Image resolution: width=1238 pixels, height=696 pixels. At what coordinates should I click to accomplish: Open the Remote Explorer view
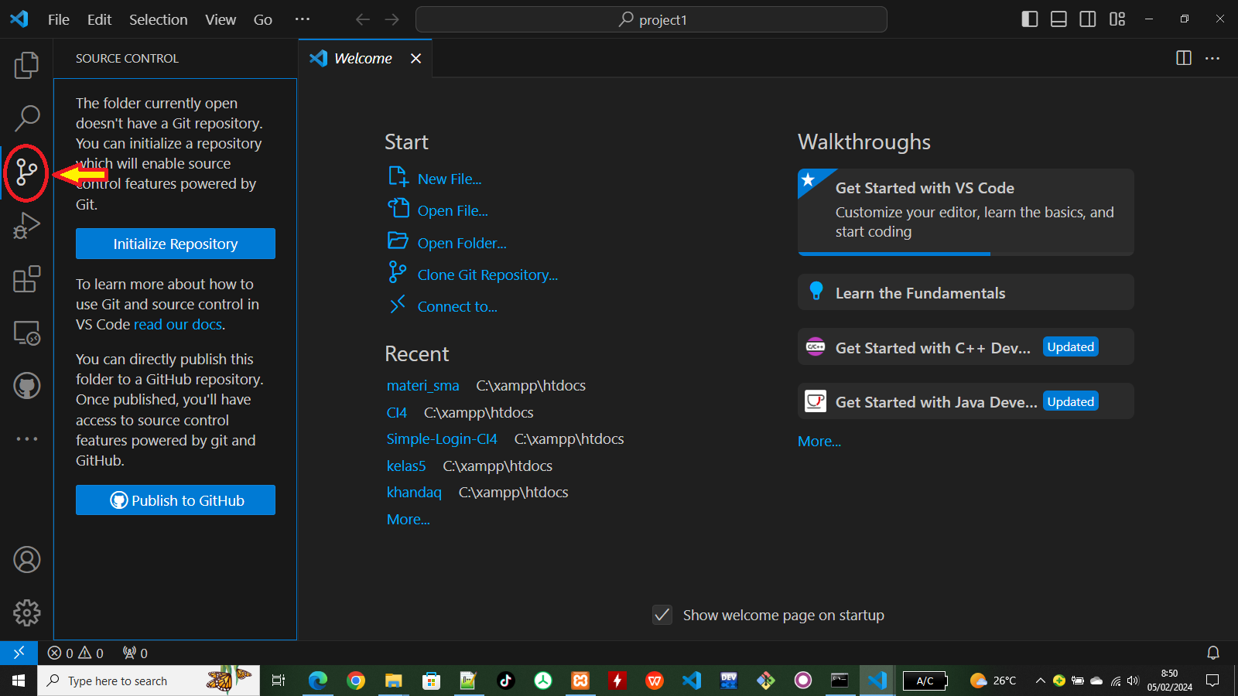26,333
